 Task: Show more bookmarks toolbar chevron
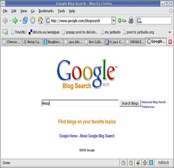pos(170,32)
